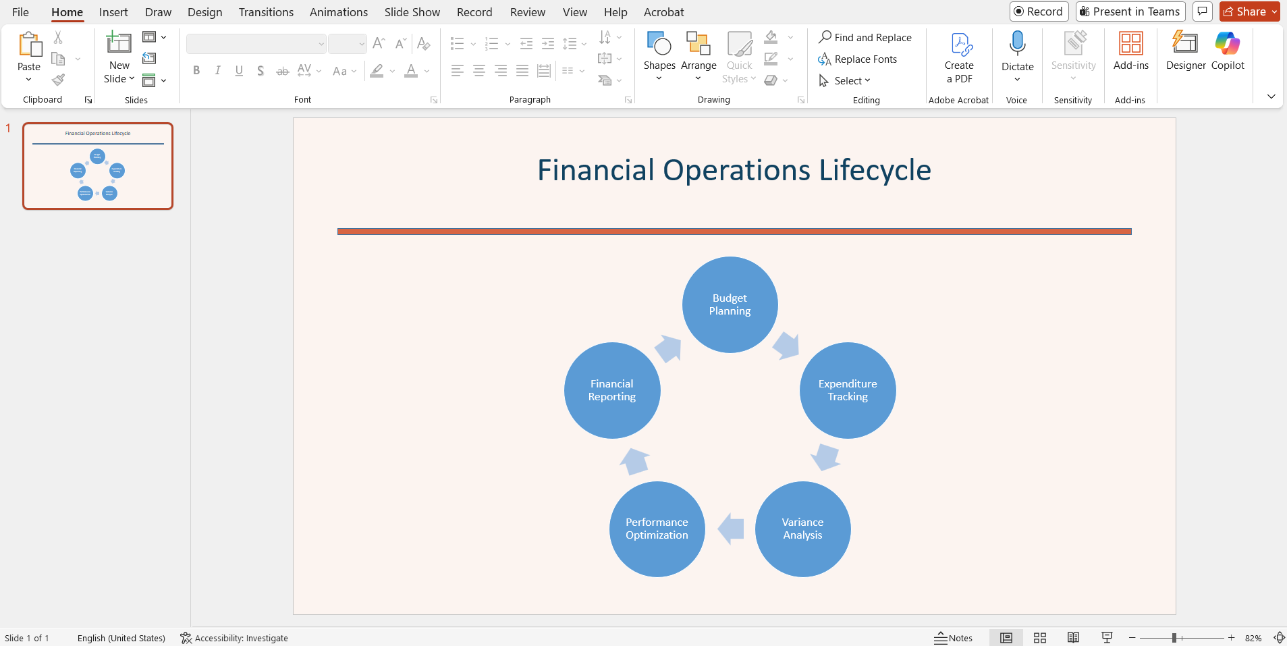
Task: Toggle Justify alignment
Action: click(x=522, y=70)
